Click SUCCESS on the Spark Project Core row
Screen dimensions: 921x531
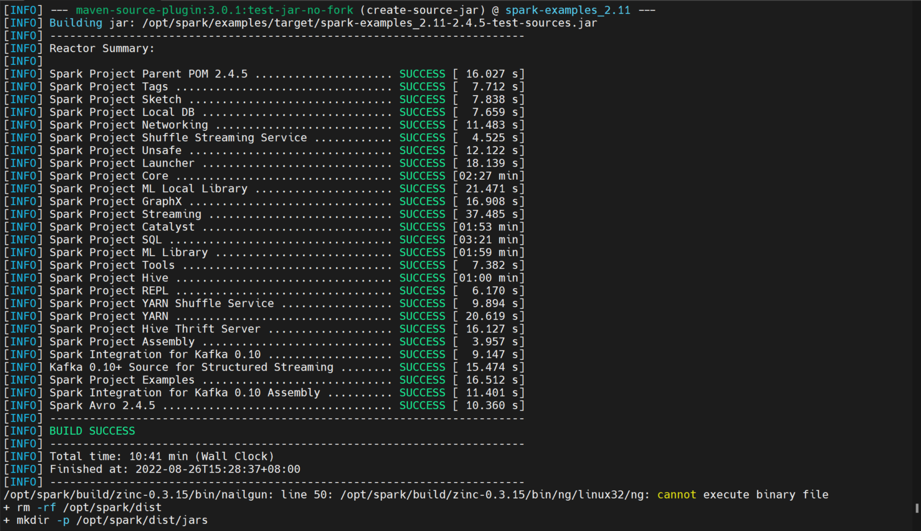[x=423, y=176]
